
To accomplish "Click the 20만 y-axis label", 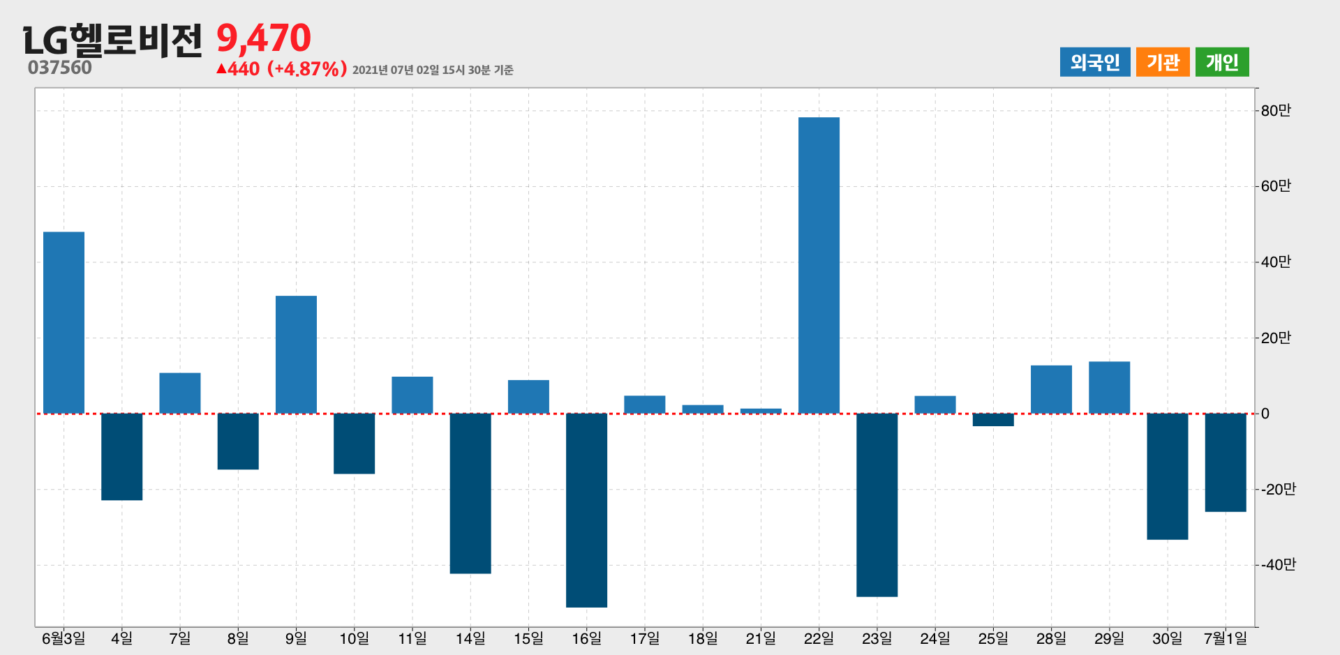I will point(1276,338).
